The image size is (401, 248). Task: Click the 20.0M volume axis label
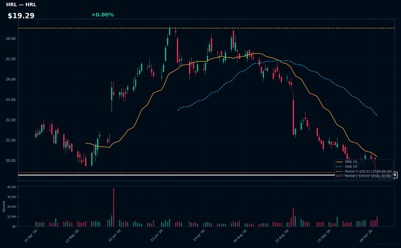tap(11, 207)
